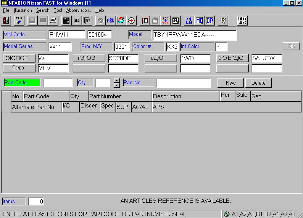303x218 pixels.
Task: Click the MCVT transmission field
Action: (53, 69)
